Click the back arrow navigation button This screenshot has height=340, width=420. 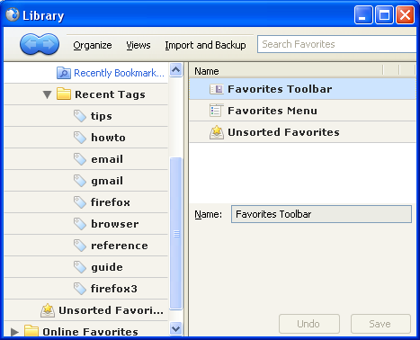click(31, 44)
